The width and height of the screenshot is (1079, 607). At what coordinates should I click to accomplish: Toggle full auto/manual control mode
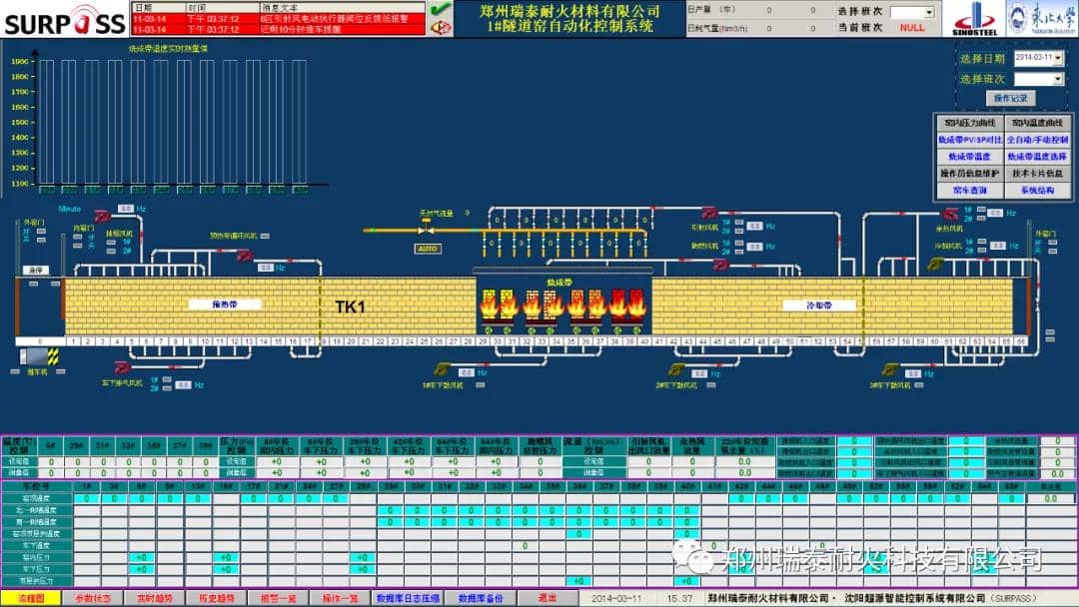(x=1037, y=140)
